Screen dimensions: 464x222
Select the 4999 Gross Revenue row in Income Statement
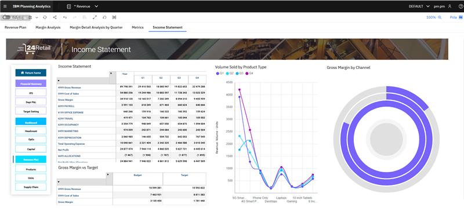[132, 87]
